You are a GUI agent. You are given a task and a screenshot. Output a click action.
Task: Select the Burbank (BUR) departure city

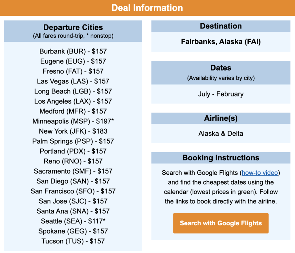tap(73, 51)
